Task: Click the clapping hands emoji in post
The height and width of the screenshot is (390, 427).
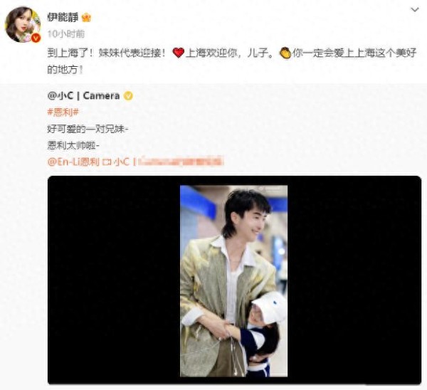Action: [x=285, y=53]
